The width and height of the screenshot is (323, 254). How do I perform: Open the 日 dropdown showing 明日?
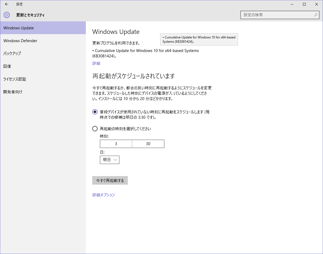pyautogui.click(x=110, y=160)
